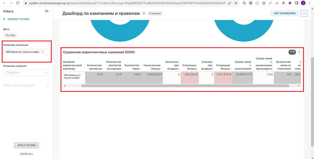Collapse the Filters panel with arrow icon
The width and height of the screenshot is (314, 159).
[47, 11]
